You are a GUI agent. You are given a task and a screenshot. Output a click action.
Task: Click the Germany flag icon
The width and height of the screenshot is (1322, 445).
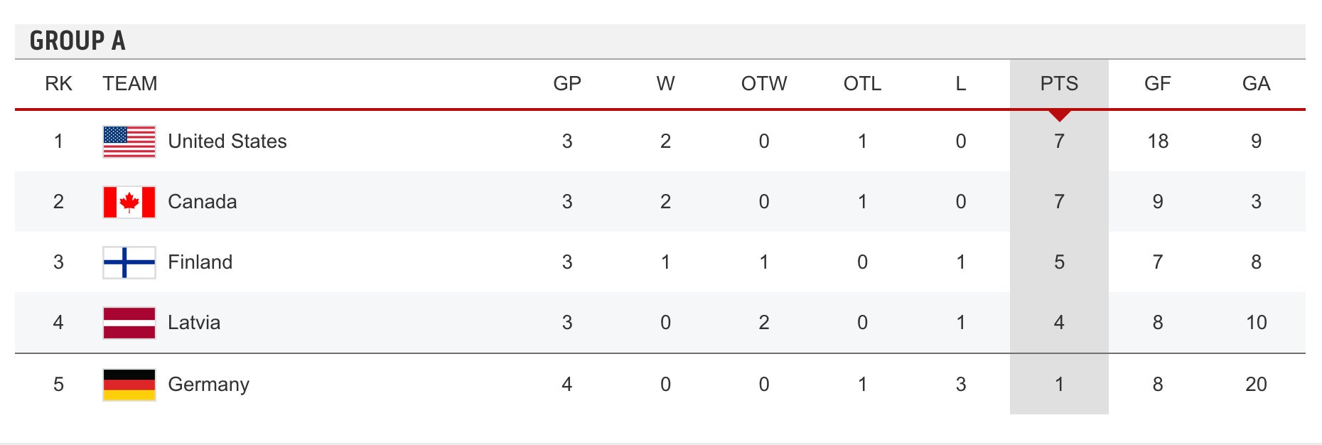pyautogui.click(x=129, y=385)
